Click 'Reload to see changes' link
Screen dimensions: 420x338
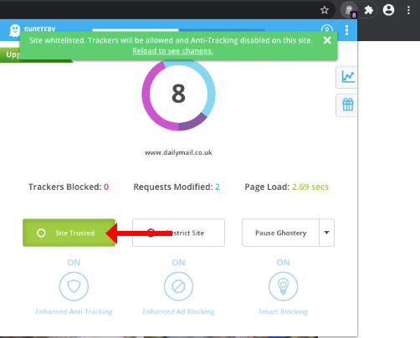[x=172, y=51]
